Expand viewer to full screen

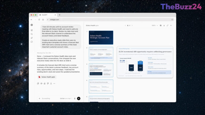click(167, 26)
